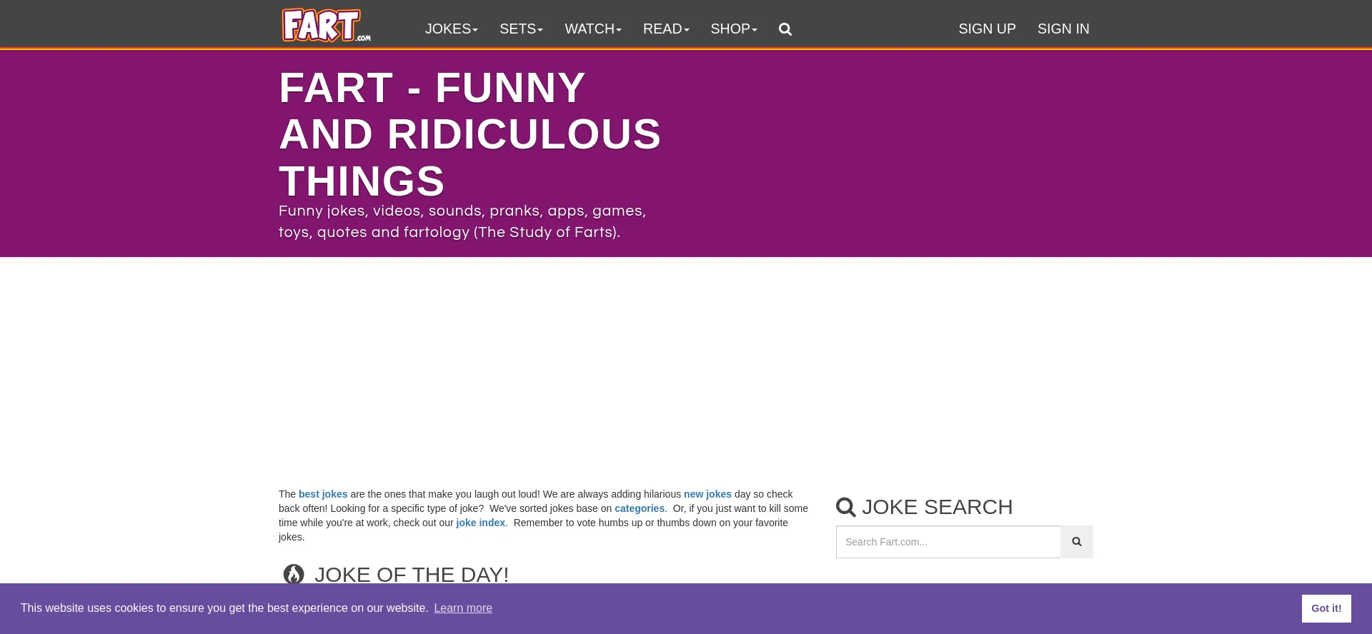The width and height of the screenshot is (1372, 634).
Task: Follow the 'new jokes' link
Action: click(x=707, y=494)
